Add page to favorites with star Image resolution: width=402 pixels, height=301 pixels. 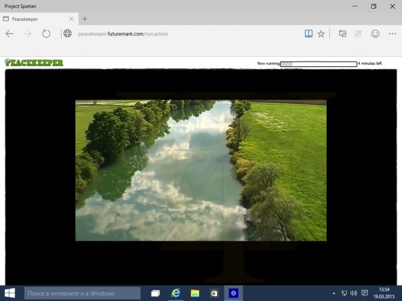point(321,33)
